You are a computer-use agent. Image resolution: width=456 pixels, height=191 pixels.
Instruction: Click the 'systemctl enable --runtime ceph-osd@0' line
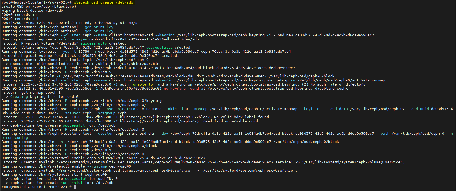pos(66,166)
